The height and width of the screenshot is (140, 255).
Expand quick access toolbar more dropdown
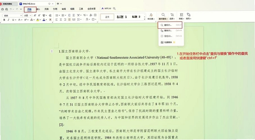pyautogui.click(x=21, y=9)
